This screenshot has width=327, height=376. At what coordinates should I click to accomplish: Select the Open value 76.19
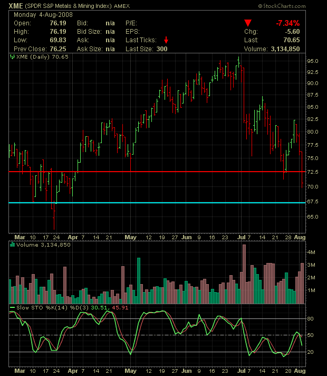58,23
